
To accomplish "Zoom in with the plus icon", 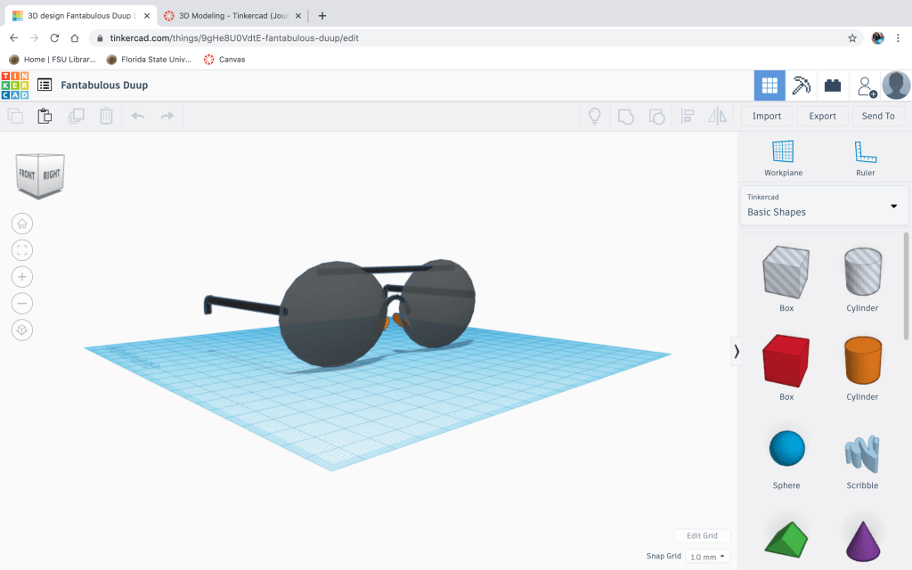I will pyautogui.click(x=22, y=277).
